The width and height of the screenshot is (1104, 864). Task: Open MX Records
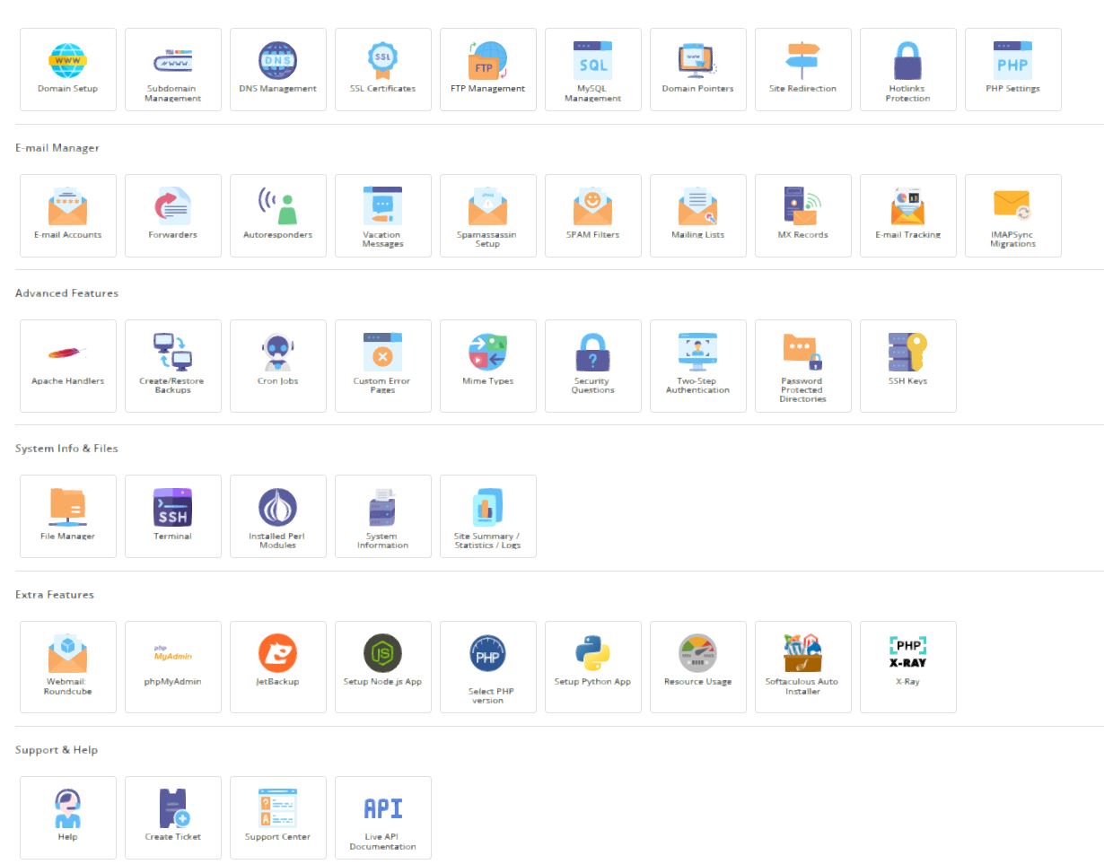click(x=803, y=215)
